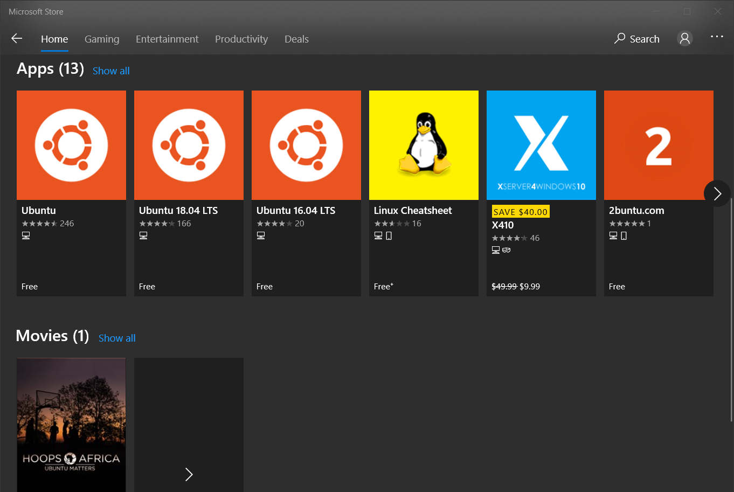Click the Apps (13) section heading
The width and height of the screenshot is (734, 492).
coord(50,69)
